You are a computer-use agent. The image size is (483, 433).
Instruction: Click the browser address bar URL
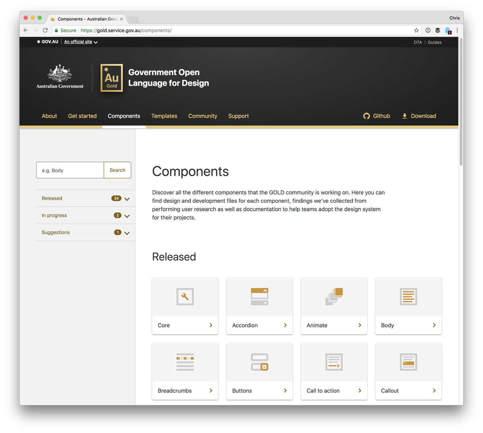coord(126,31)
